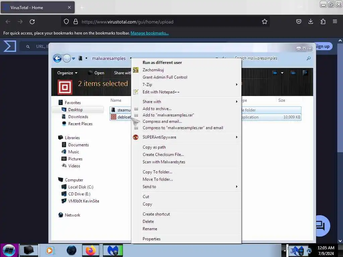
Task: Choose Compress and email...
Action: 162,121
